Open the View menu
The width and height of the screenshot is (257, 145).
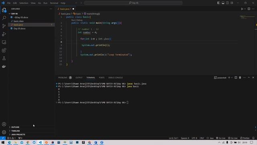33,3
